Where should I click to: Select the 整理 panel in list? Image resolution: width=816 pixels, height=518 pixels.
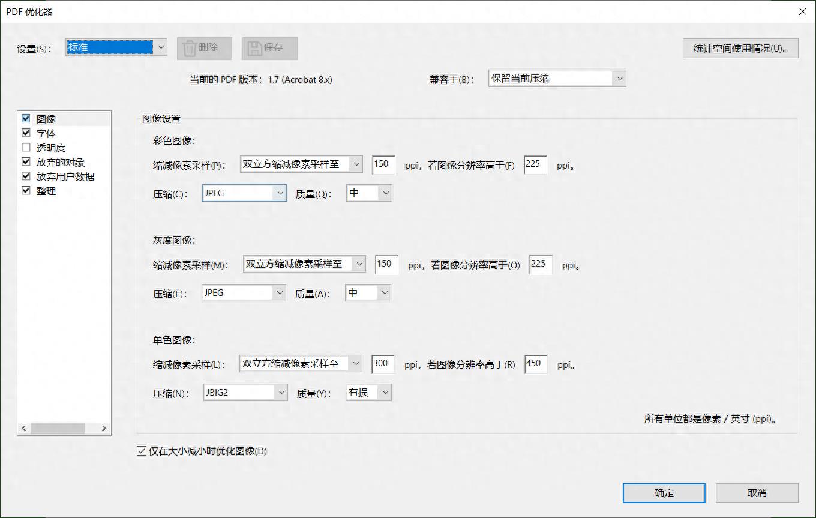coord(46,191)
